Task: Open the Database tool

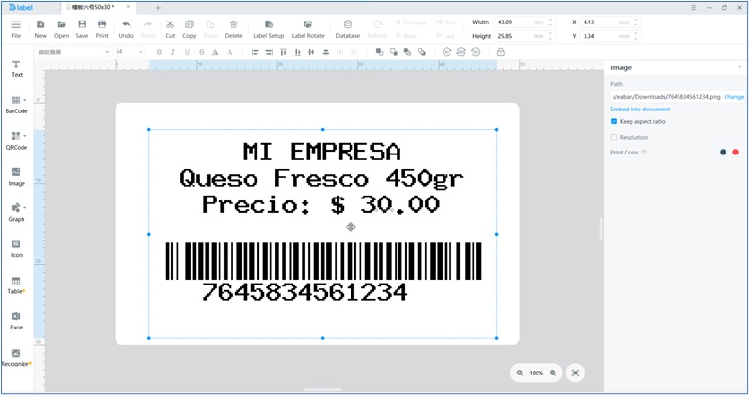Action: tap(348, 29)
